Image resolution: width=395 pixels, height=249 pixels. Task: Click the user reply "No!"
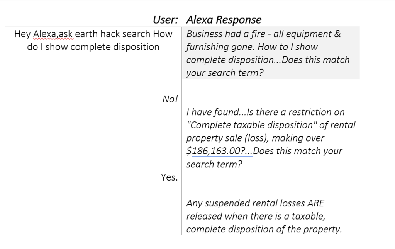[x=170, y=99]
